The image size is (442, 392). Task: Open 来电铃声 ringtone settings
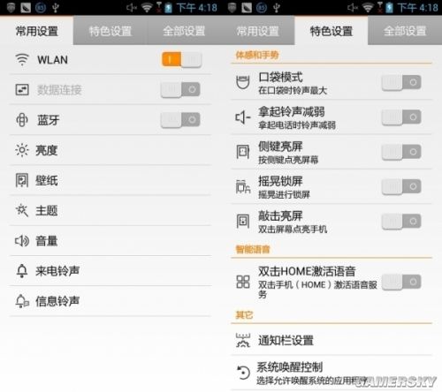point(110,271)
